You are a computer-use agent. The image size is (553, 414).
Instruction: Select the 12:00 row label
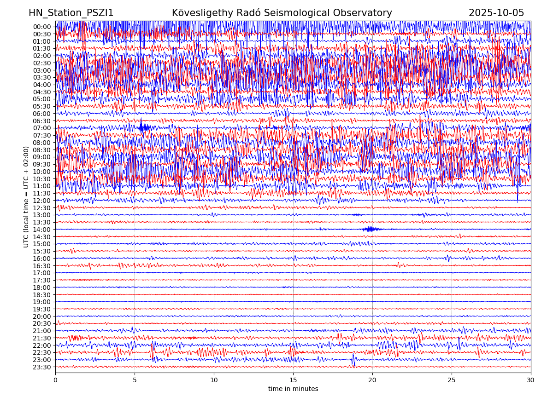(41, 201)
